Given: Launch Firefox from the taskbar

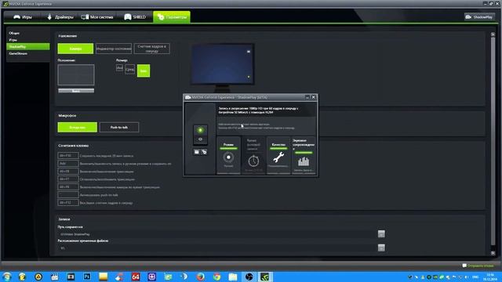Looking at the screenshot, I should pos(201,277).
